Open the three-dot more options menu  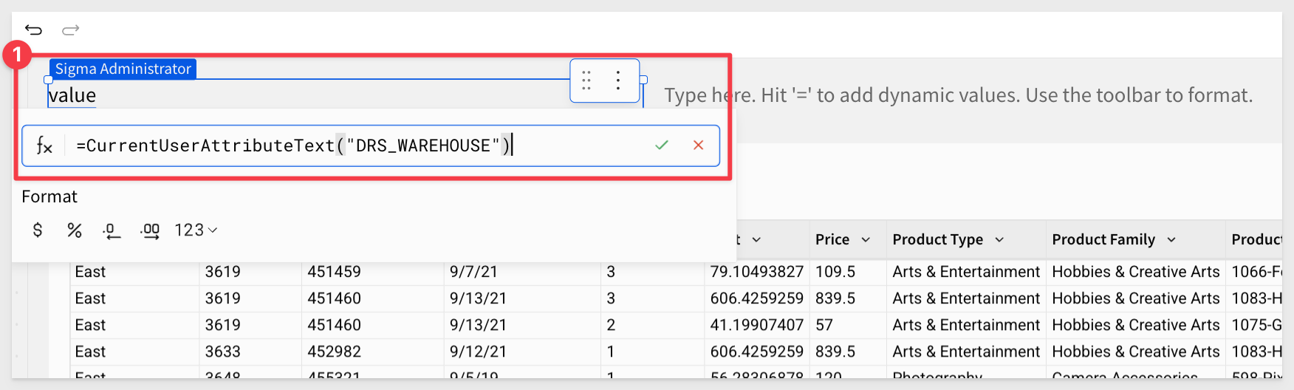coord(618,81)
